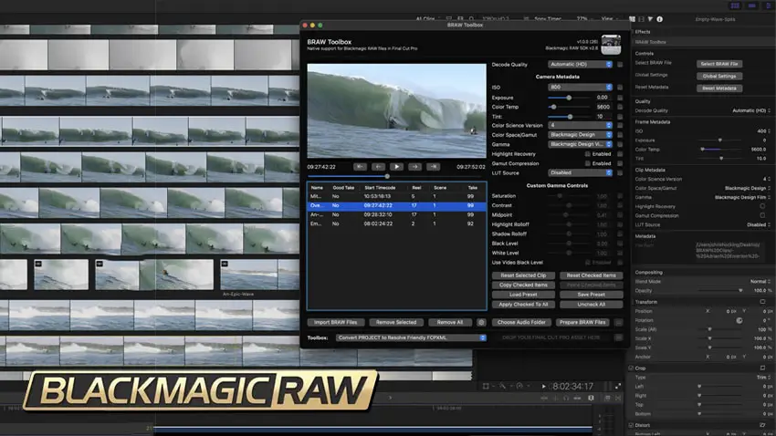Open View menu above Final Cut viewer
Screen dimensions: 776x436
tap(608, 19)
